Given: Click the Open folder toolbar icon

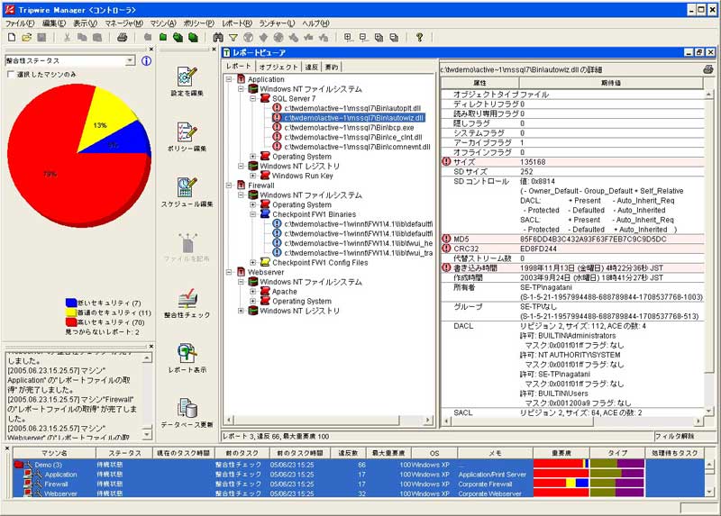Looking at the screenshot, I should pos(27,37).
